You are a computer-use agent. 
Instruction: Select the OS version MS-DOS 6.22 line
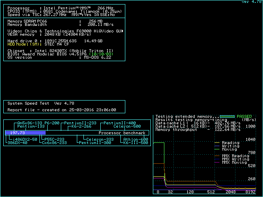tap(59, 57)
